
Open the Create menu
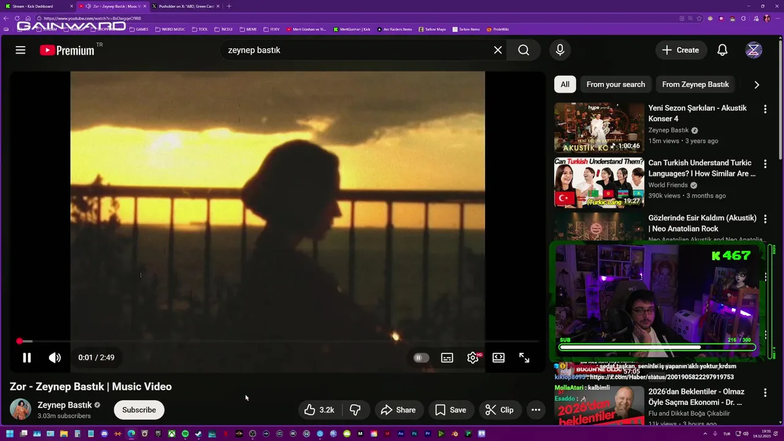click(680, 50)
